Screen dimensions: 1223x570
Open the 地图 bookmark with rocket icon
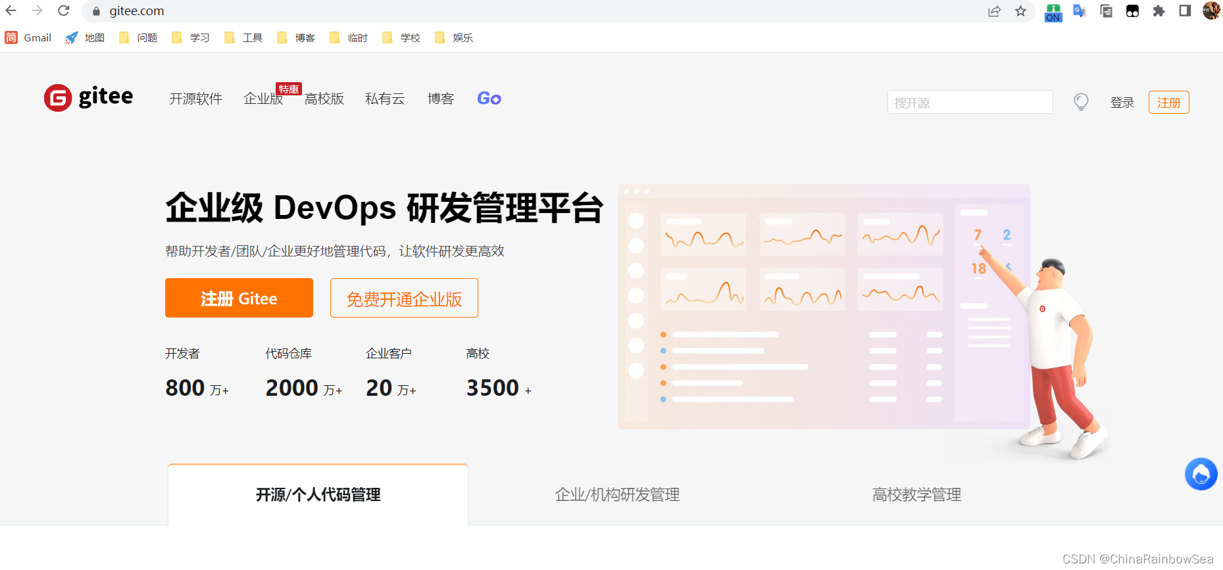85,37
